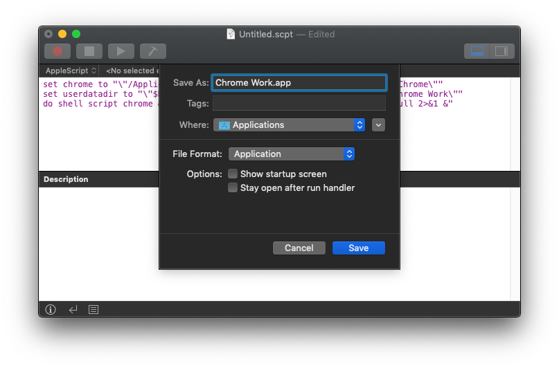
Task: Run the script with the play button
Action: coord(121,51)
